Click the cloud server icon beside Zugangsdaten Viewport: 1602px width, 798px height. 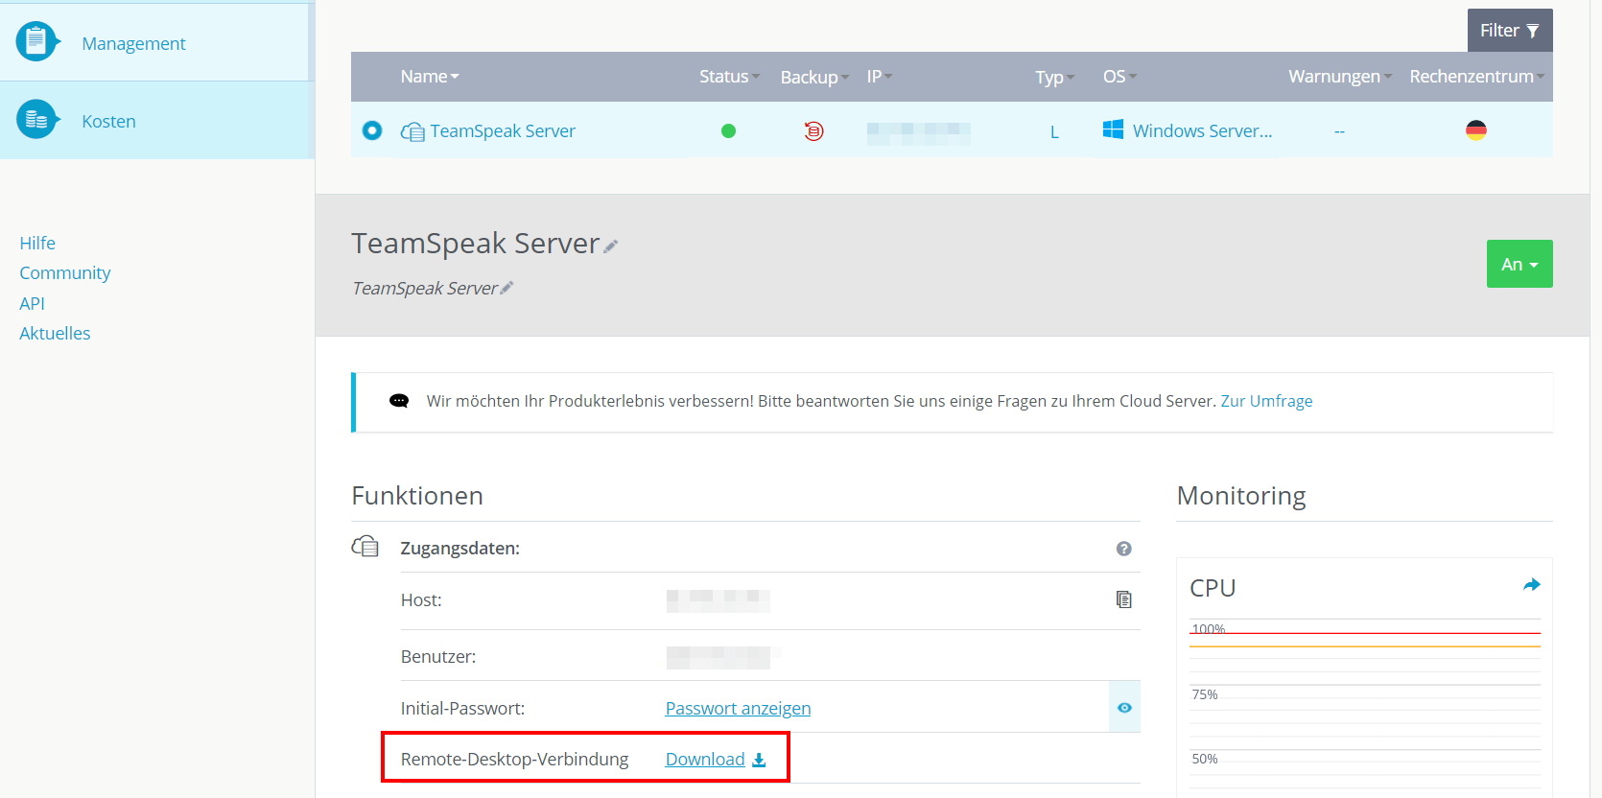(x=365, y=547)
